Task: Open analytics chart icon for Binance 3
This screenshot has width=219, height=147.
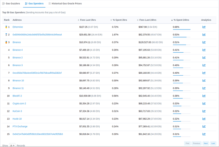Action: 204,65
